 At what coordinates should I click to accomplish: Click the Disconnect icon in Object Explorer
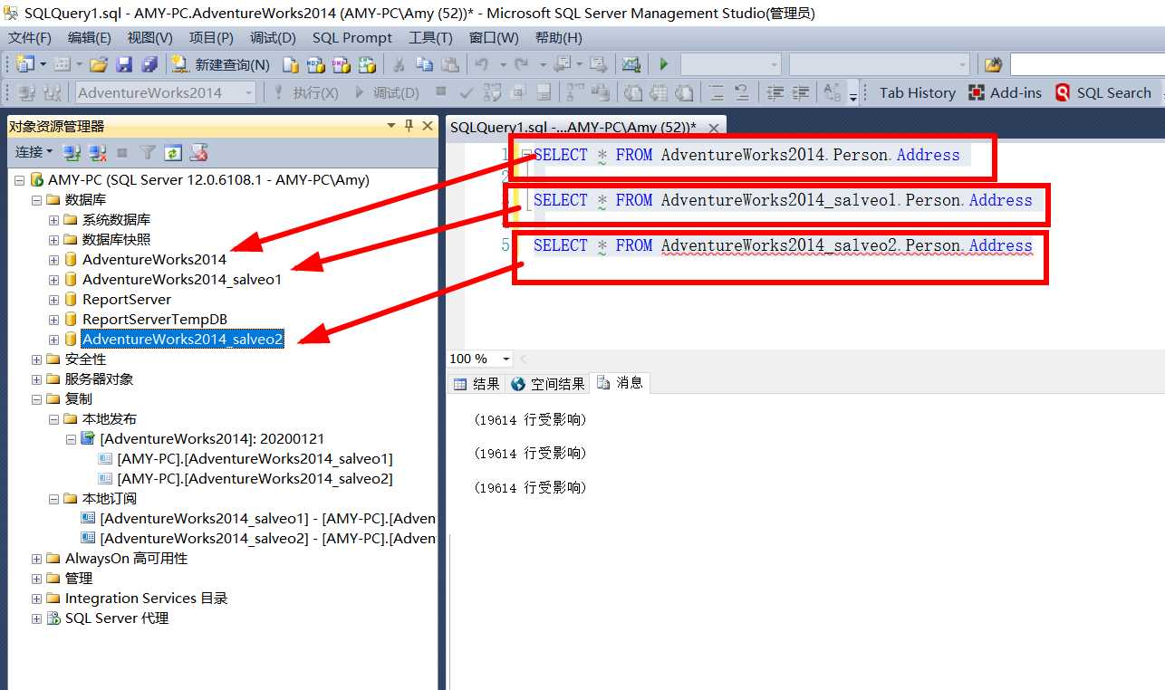pos(98,152)
